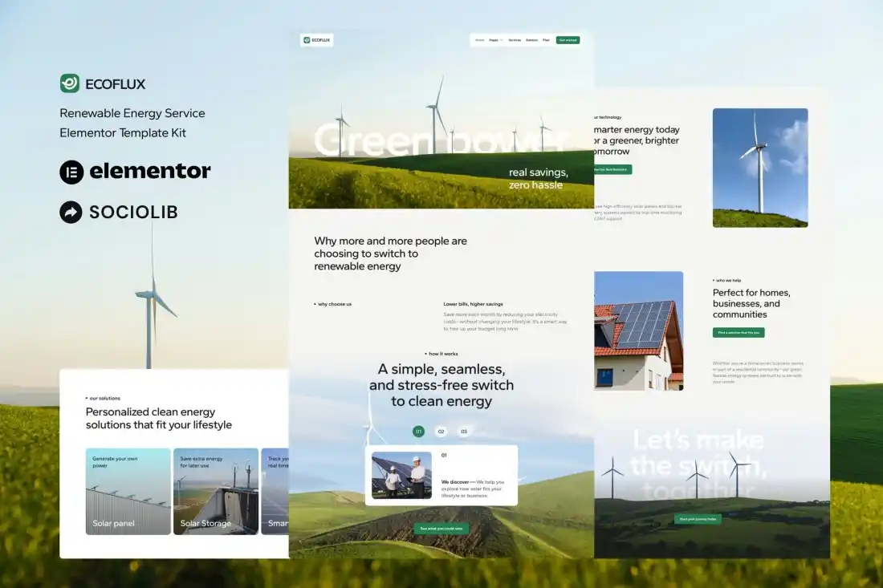Click 'Find a solution that fits you' button
The height and width of the screenshot is (588, 883).
point(738,332)
